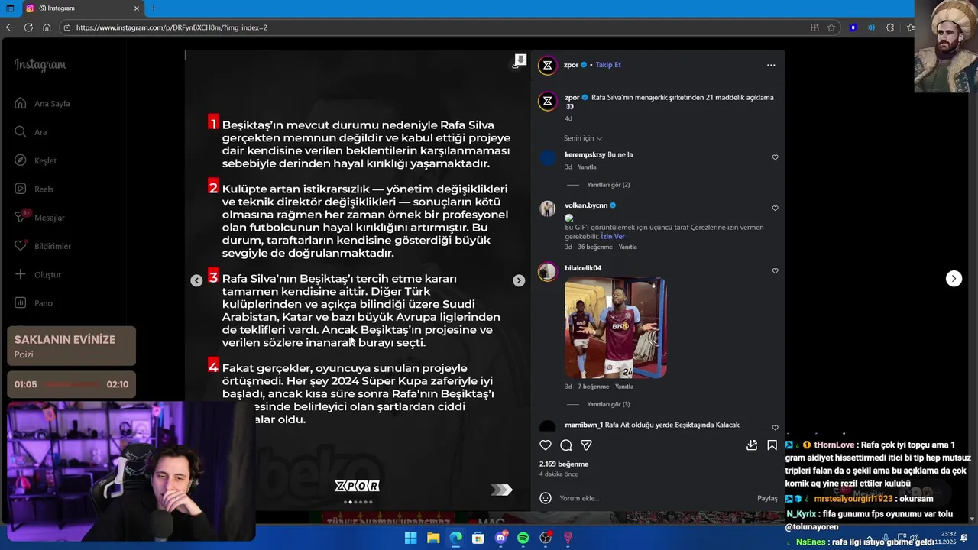This screenshot has width=978, height=550.
Task: Click the browser address bar URL
Action: click(x=172, y=27)
